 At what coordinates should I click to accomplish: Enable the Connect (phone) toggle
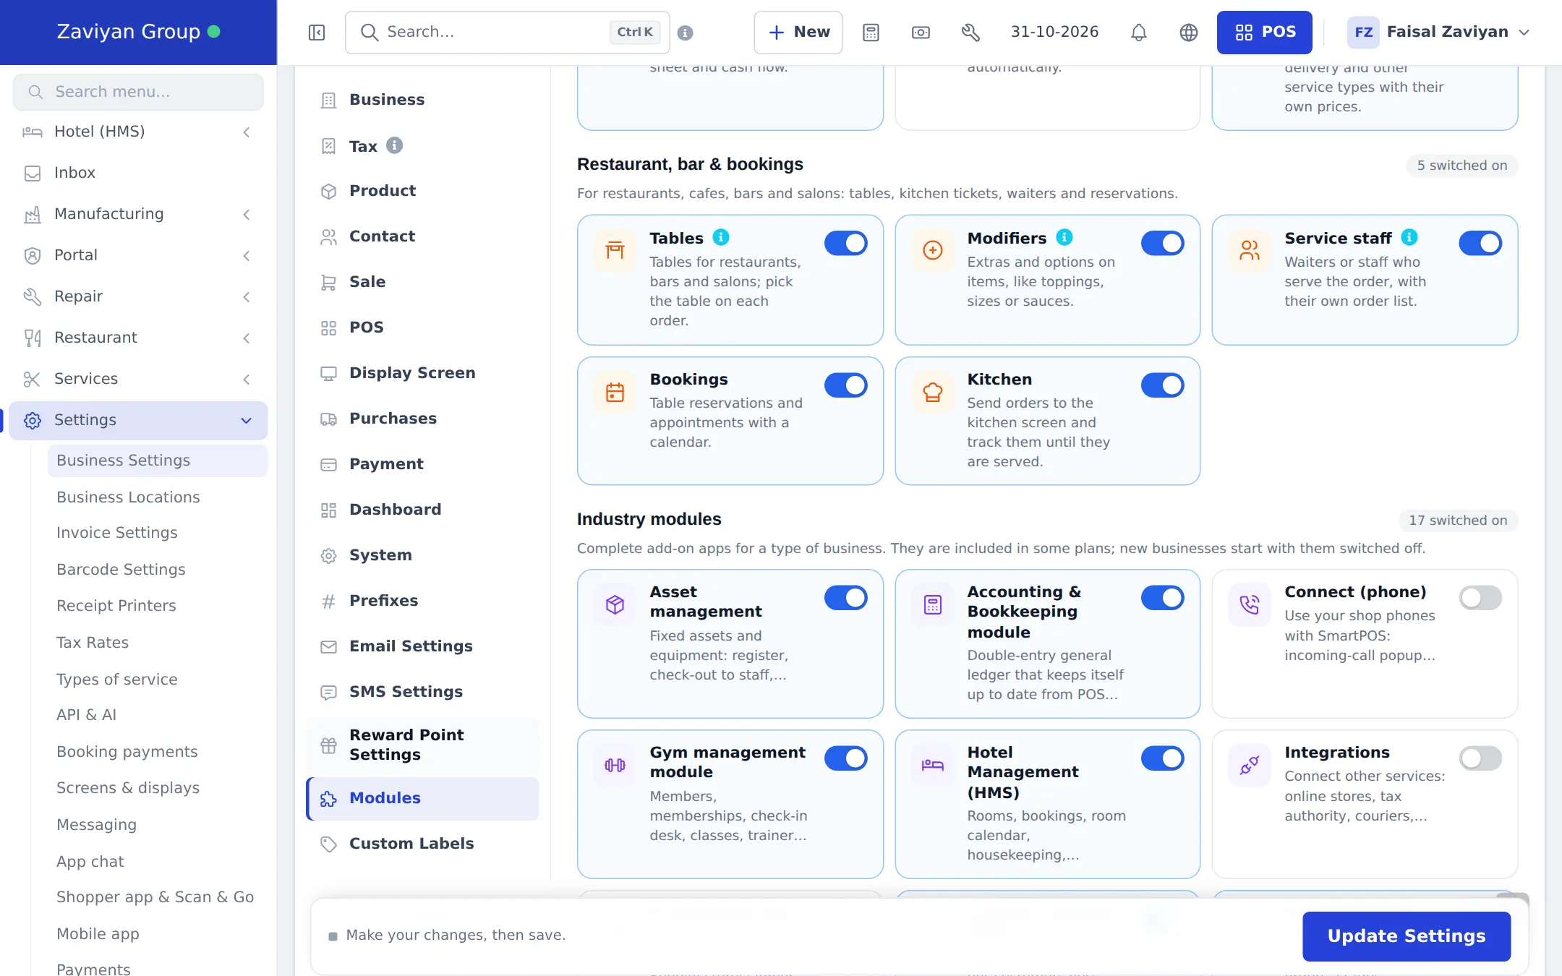click(1480, 598)
